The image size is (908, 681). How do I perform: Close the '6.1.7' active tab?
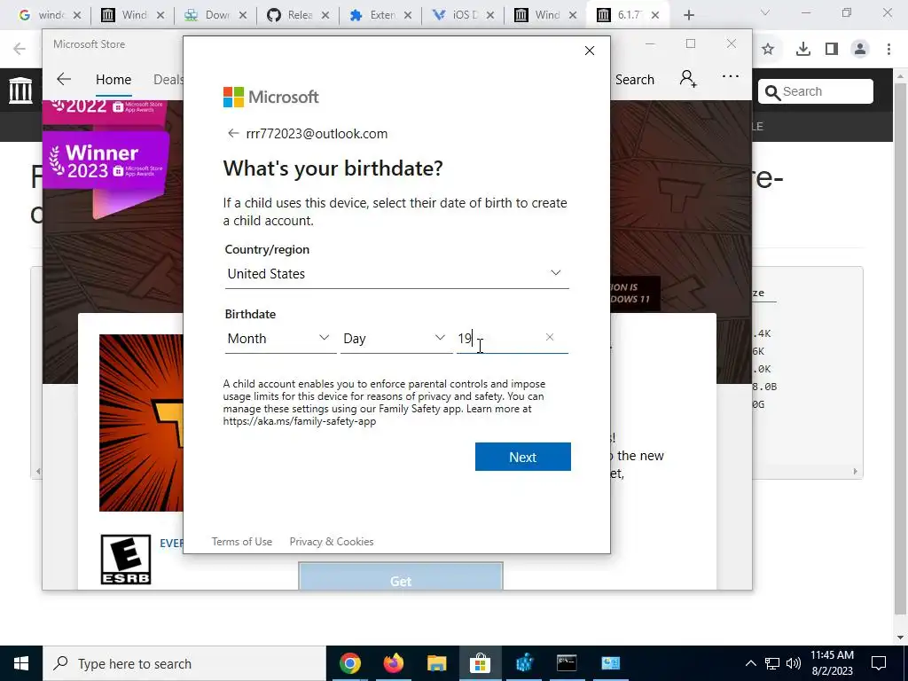[655, 15]
